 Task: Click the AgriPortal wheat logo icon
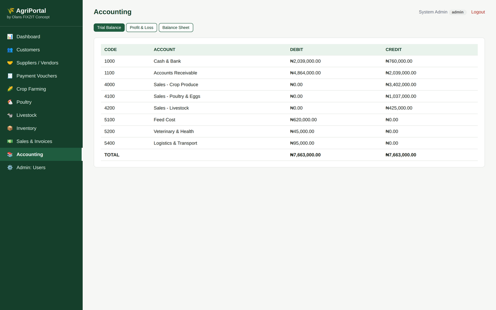[x=10, y=11]
